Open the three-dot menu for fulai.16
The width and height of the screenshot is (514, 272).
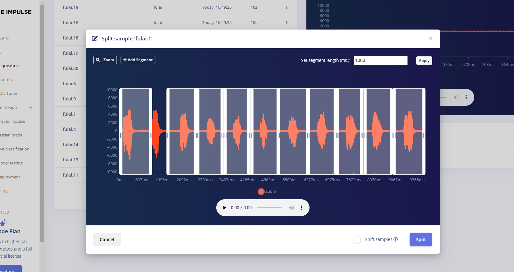point(287,23)
